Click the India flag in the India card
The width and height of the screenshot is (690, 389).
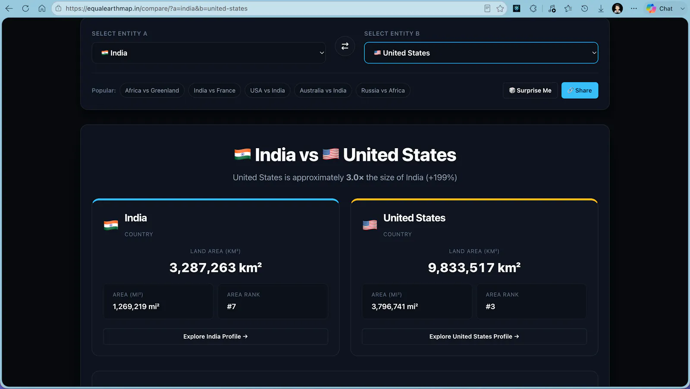[111, 225]
